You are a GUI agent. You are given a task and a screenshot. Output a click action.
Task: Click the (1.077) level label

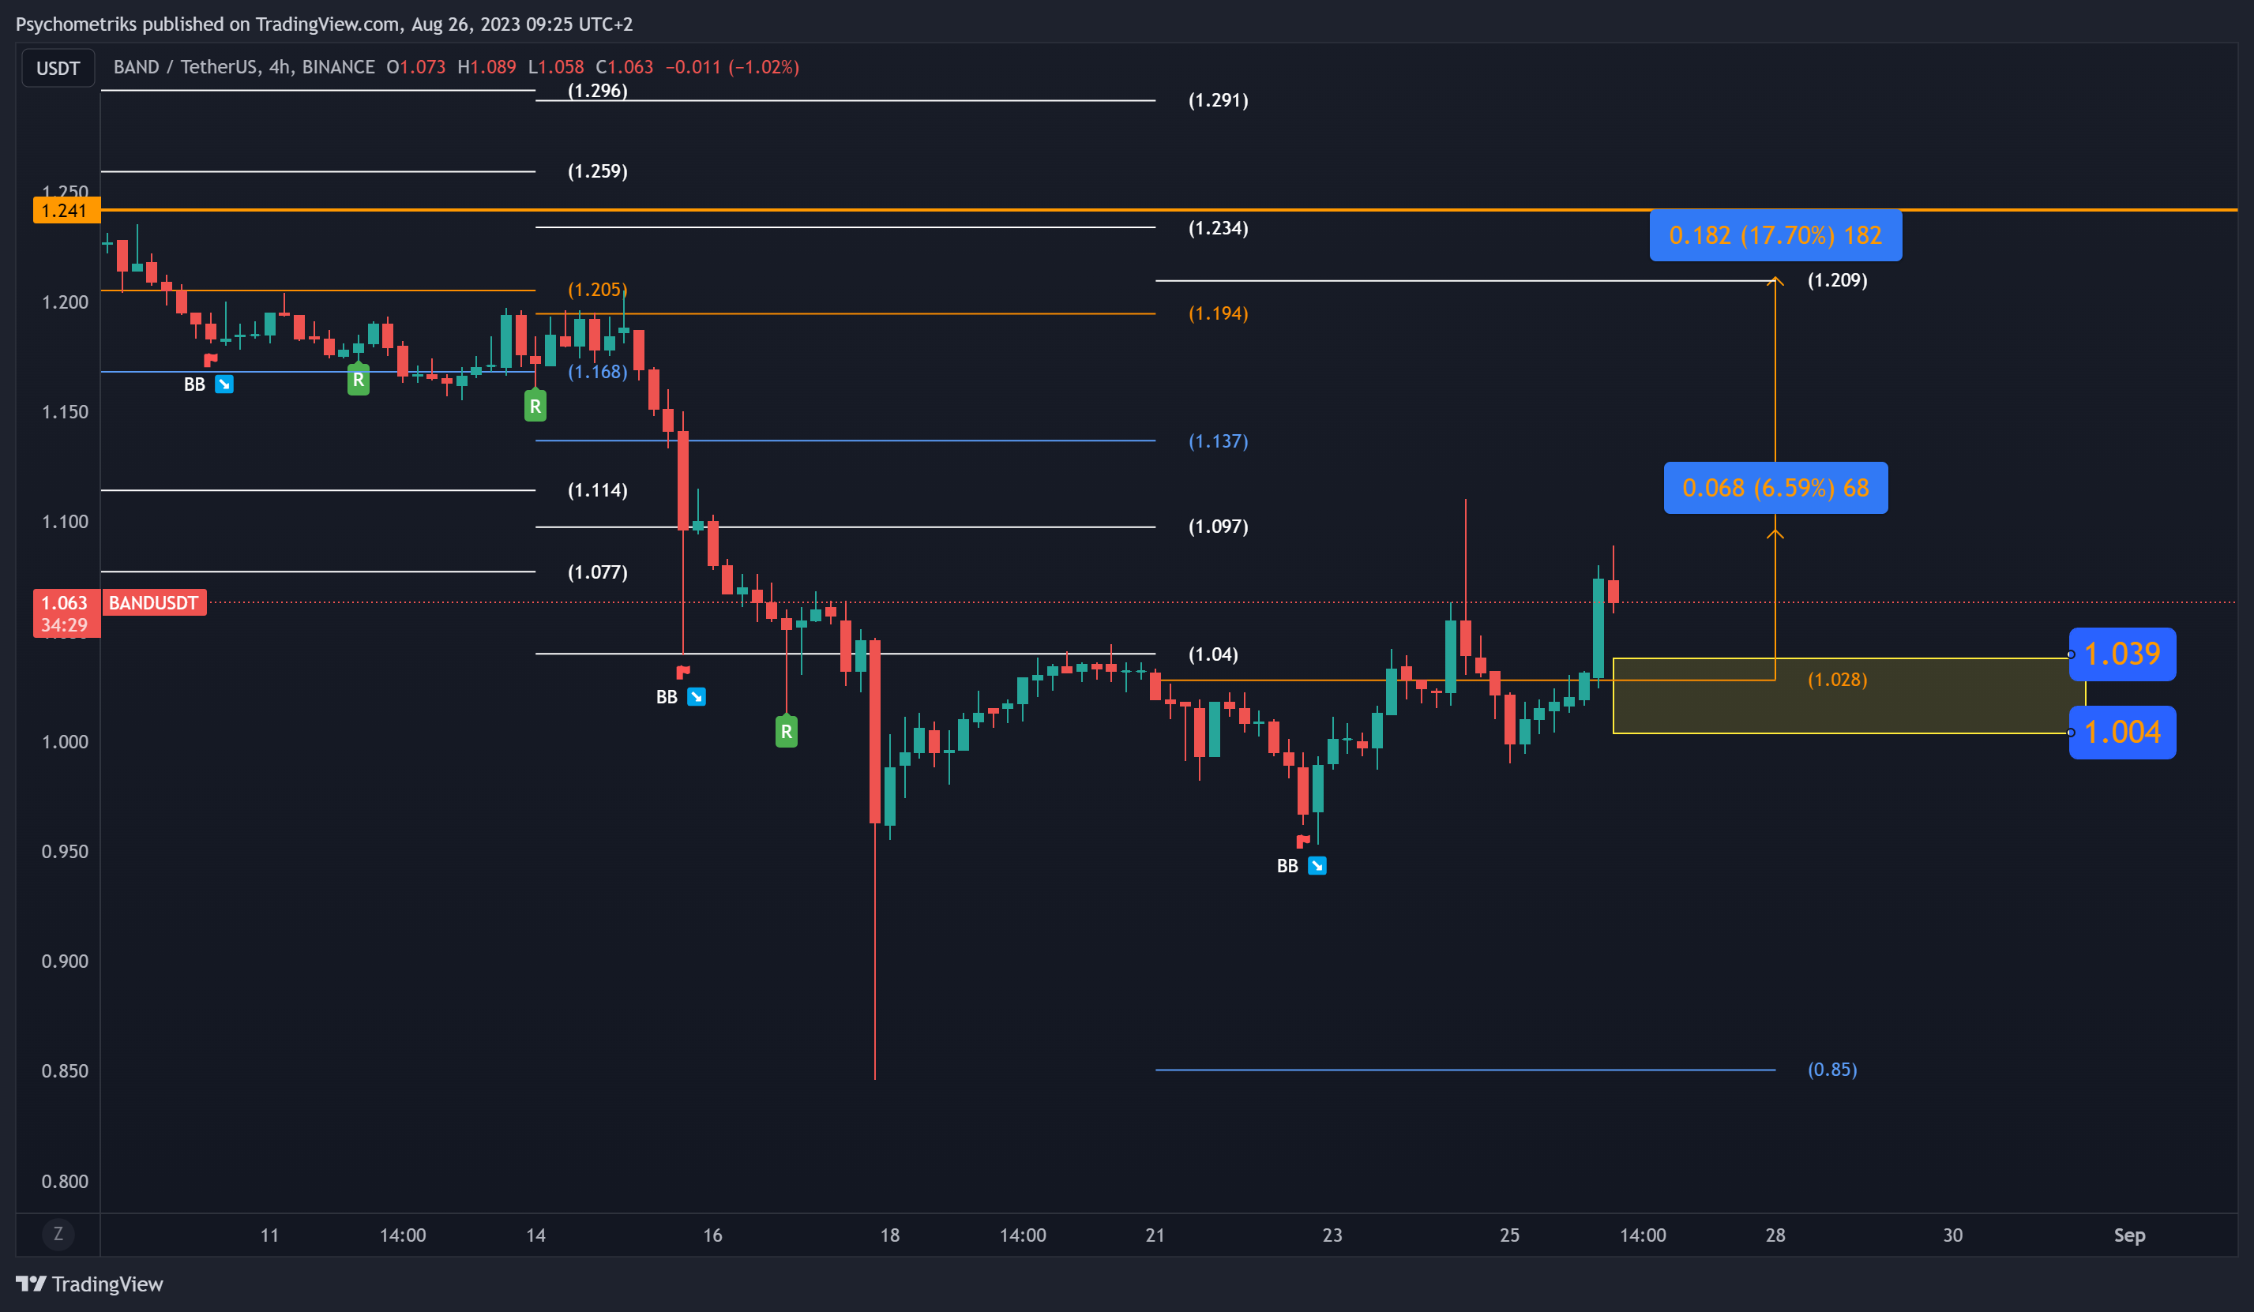(x=598, y=572)
